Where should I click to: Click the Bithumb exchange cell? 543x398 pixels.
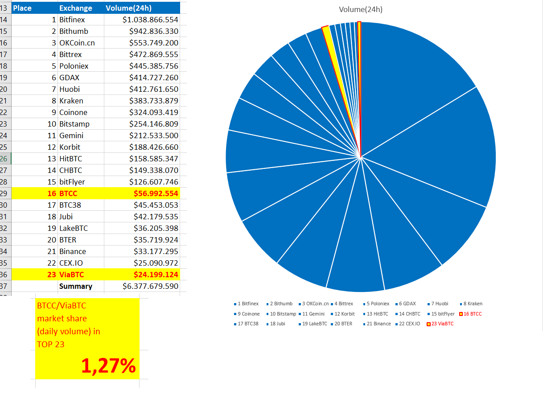(x=81, y=31)
